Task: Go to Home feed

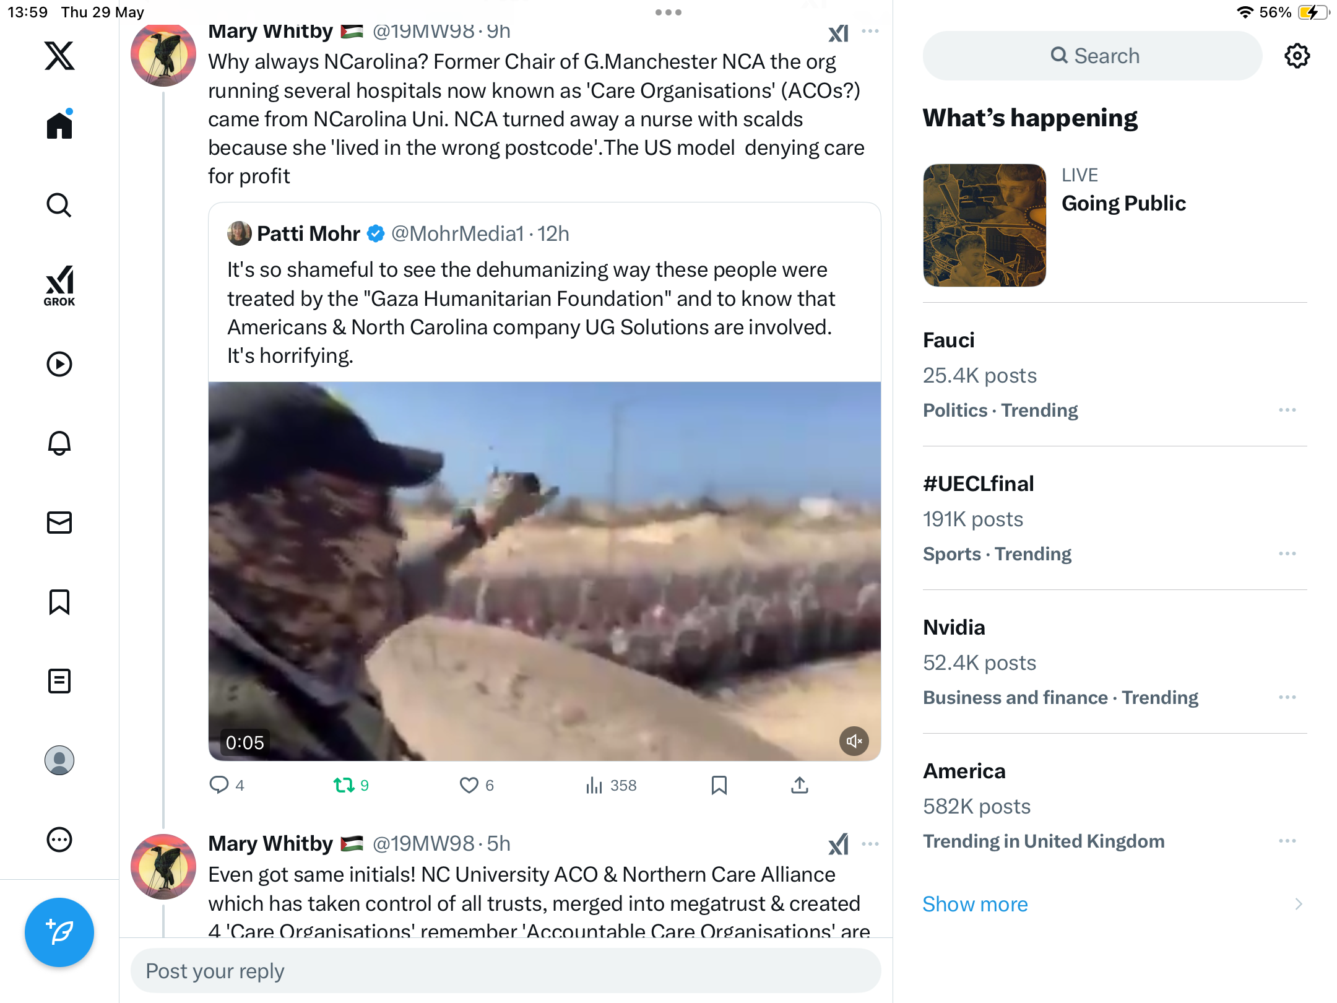Action: (x=59, y=125)
